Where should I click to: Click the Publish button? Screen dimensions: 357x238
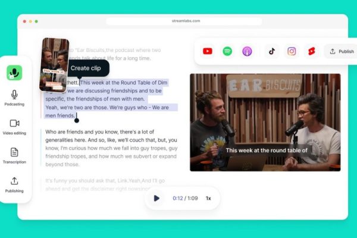click(342, 52)
